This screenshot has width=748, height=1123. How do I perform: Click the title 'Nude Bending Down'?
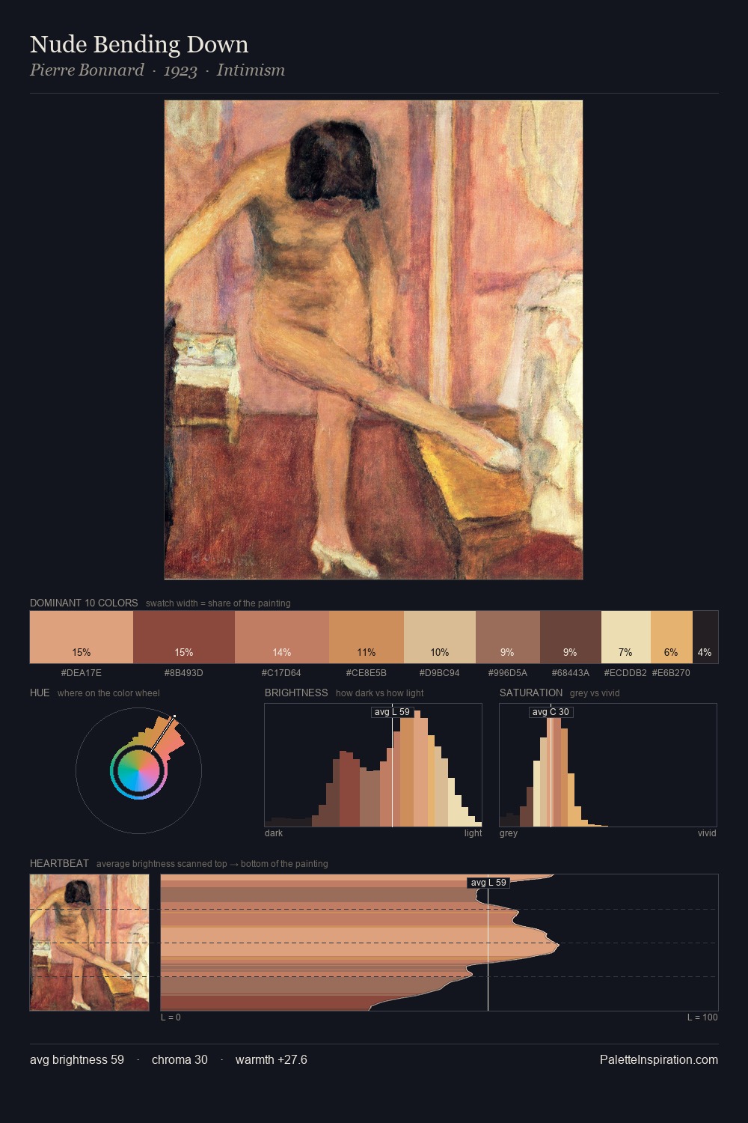click(139, 45)
